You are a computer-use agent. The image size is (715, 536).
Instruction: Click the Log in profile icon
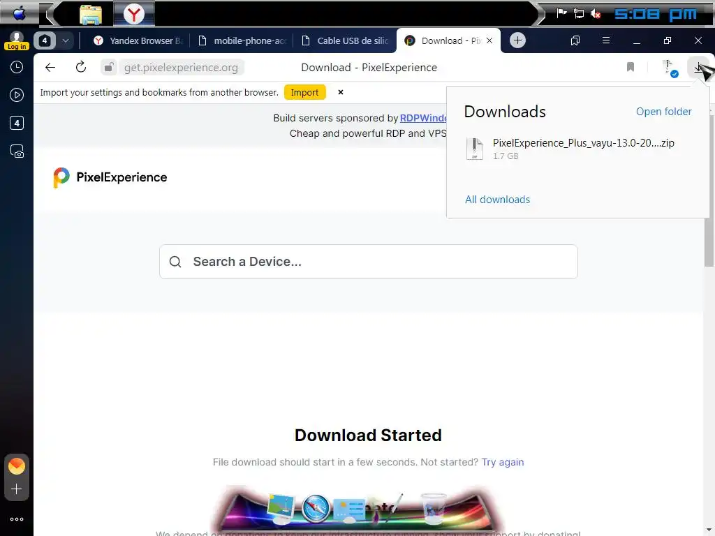pyautogui.click(x=17, y=40)
